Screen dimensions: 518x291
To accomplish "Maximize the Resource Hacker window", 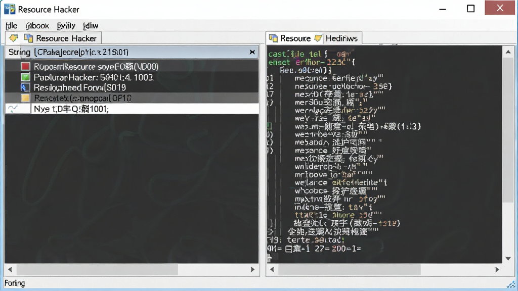I will 471,9.
